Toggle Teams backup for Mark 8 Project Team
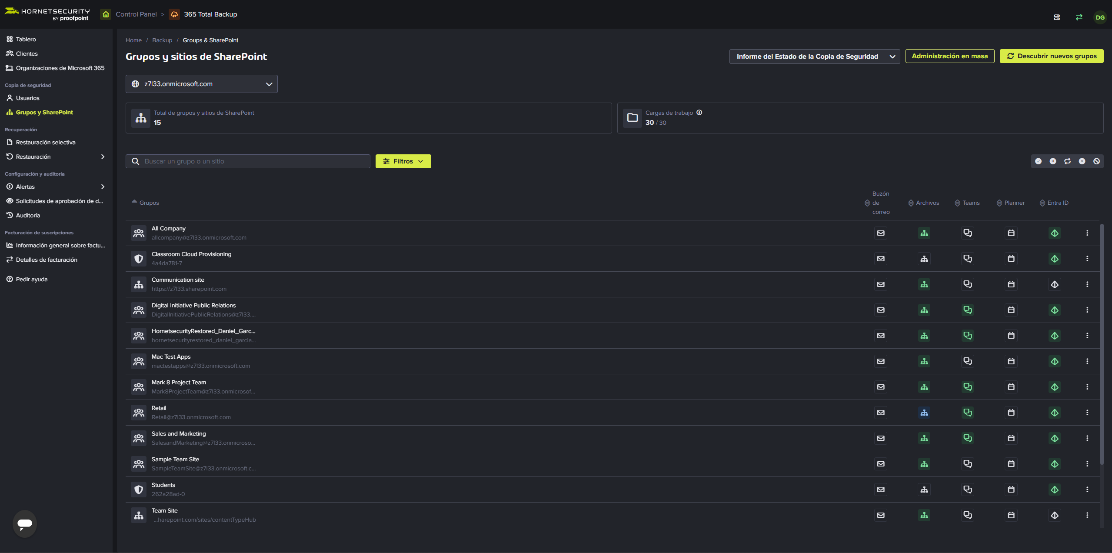Screen dimensions: 1112x553 pyautogui.click(x=967, y=387)
